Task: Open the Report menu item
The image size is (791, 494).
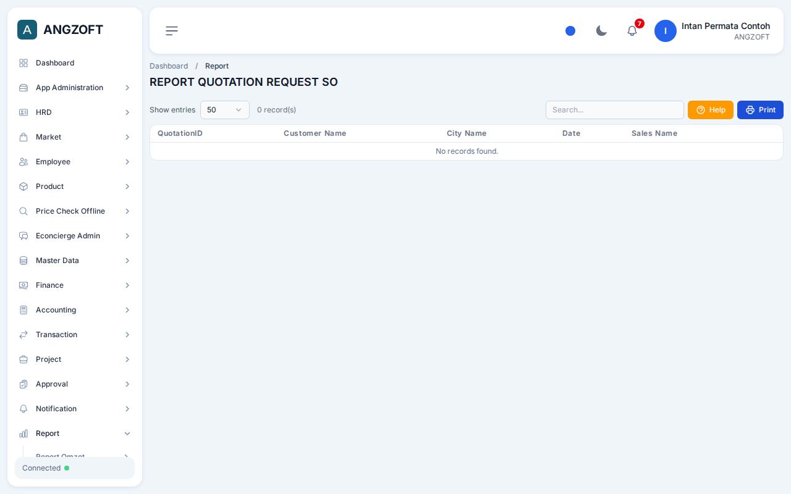Action: point(75,433)
